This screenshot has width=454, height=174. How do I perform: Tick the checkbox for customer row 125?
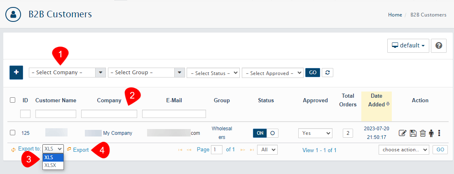pyautogui.click(x=12, y=133)
